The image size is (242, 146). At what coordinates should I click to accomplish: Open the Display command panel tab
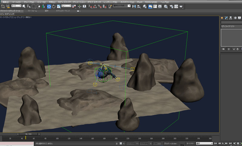click(x=239, y=18)
